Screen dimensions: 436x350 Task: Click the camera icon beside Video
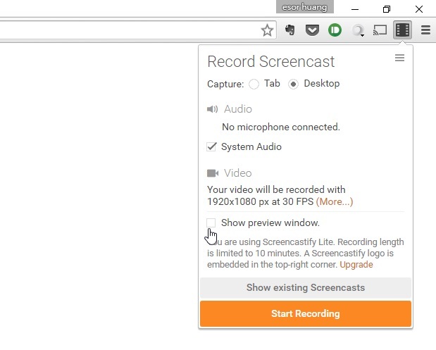tap(213, 173)
